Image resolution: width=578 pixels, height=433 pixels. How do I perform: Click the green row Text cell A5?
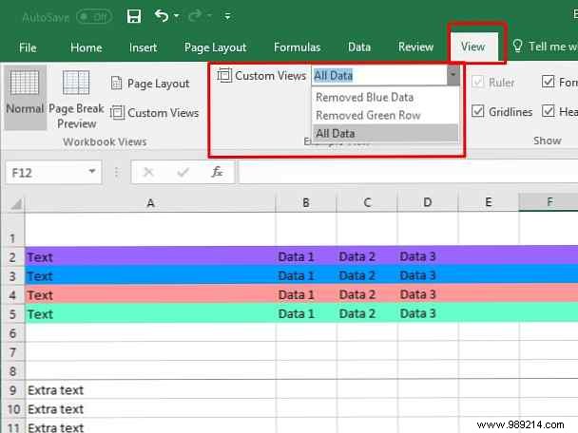click(150, 314)
